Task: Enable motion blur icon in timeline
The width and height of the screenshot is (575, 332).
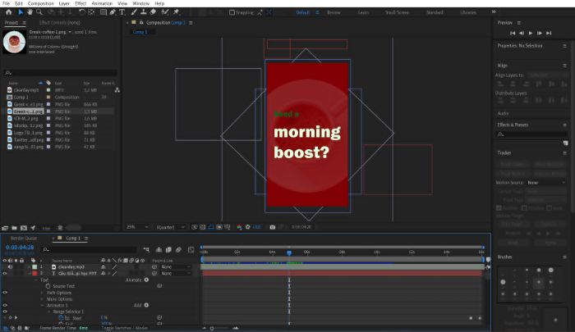Action: point(178,250)
